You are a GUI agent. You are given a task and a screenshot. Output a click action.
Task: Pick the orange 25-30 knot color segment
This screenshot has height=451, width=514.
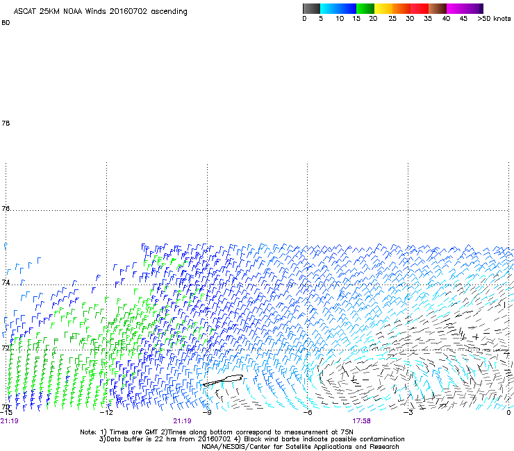(x=401, y=8)
